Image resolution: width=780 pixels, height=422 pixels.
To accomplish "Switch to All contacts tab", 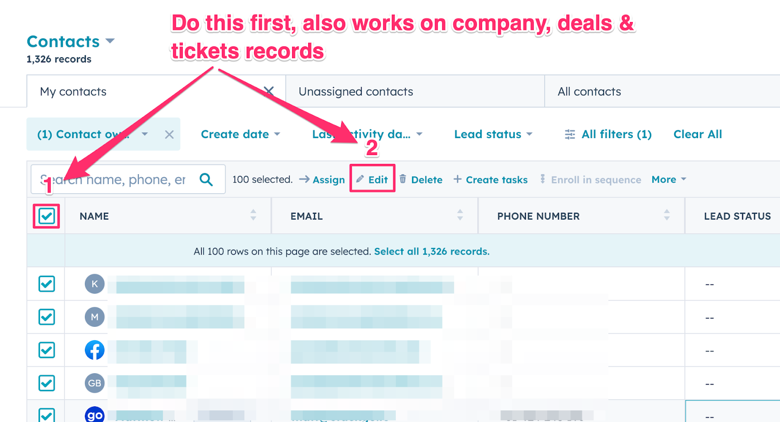I will pyautogui.click(x=589, y=92).
